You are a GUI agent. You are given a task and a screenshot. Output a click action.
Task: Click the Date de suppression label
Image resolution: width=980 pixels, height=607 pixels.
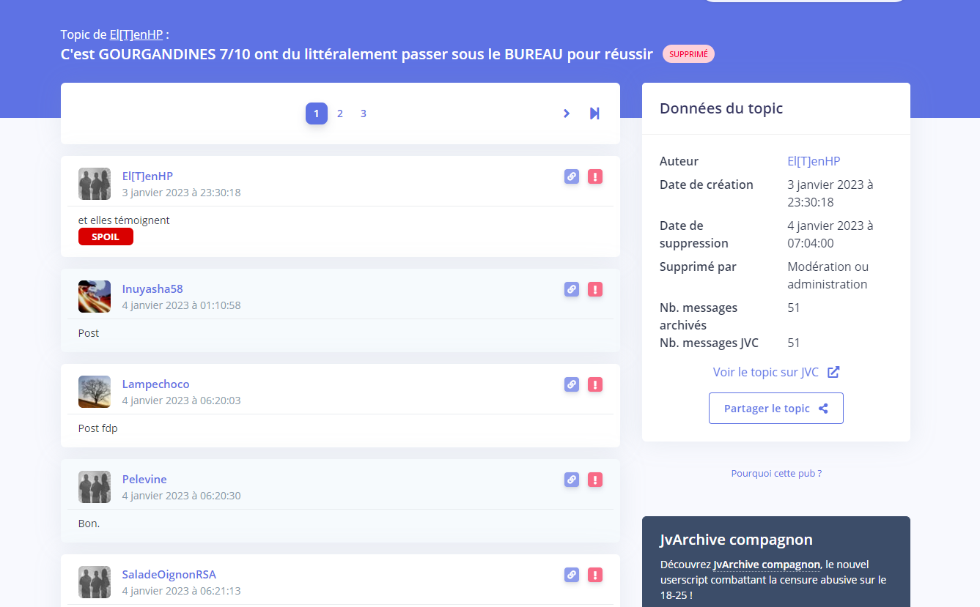pyautogui.click(x=694, y=234)
